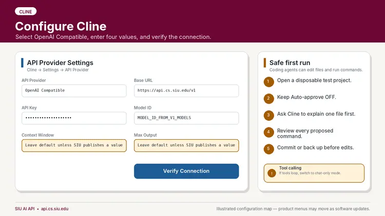The height and width of the screenshot is (216, 385).
Task: Click the Context Window input field
Action: pos(74,145)
